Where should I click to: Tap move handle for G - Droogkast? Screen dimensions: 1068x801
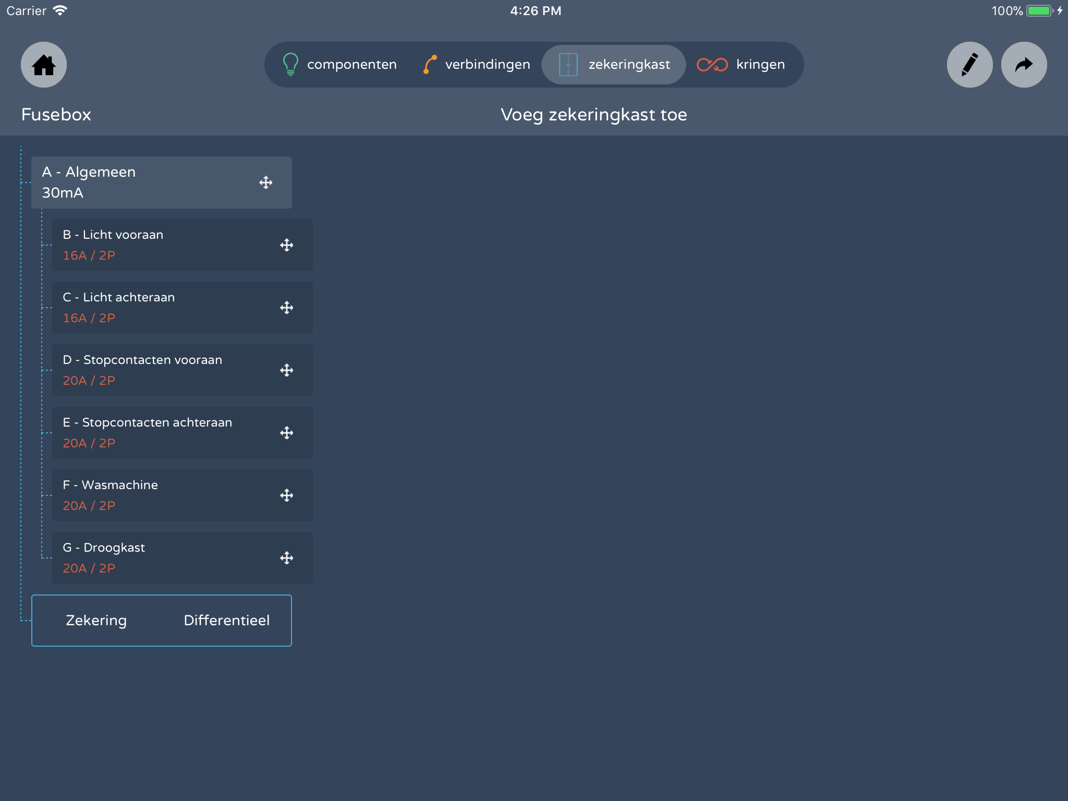pyautogui.click(x=287, y=558)
